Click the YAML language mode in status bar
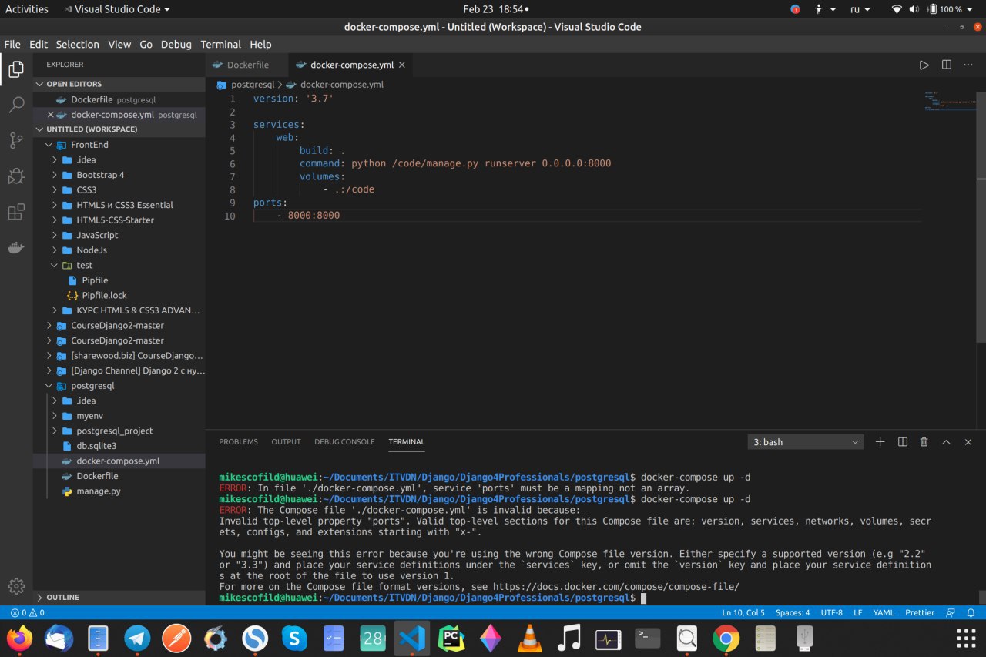 click(x=884, y=613)
